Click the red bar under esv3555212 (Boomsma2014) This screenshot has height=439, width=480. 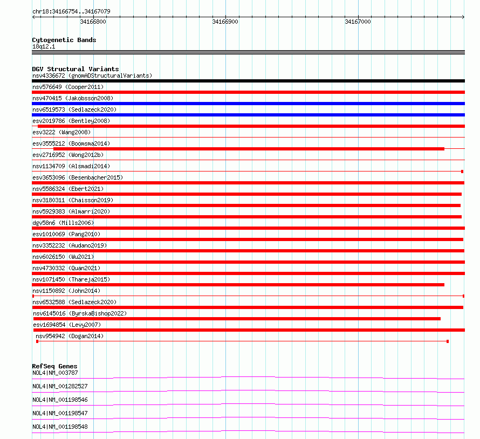(x=249, y=149)
